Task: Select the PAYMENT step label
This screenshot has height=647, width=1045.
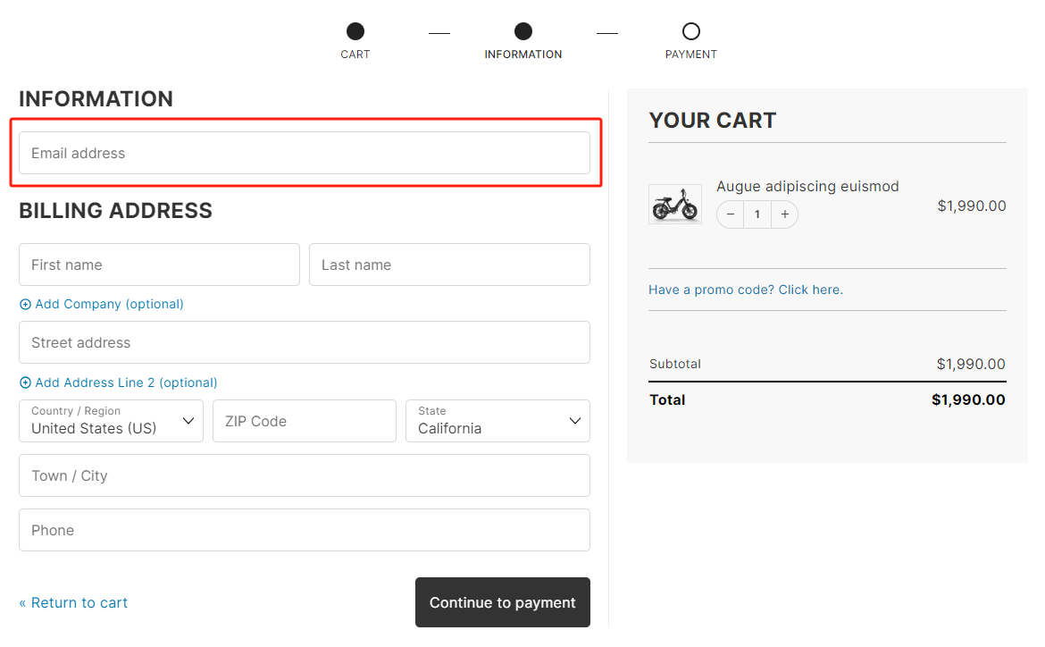Action: (x=691, y=55)
